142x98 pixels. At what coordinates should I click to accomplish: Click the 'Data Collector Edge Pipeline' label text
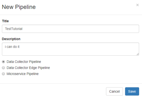[x=28, y=68]
